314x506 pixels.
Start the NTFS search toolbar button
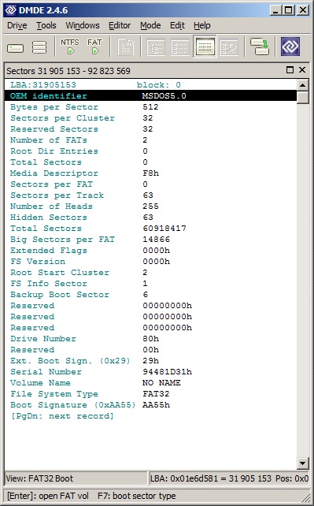70,47
